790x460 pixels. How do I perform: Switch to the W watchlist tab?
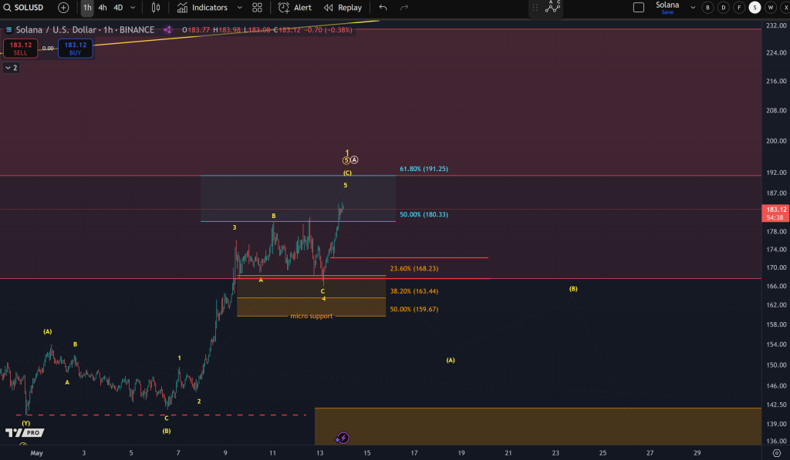point(771,8)
